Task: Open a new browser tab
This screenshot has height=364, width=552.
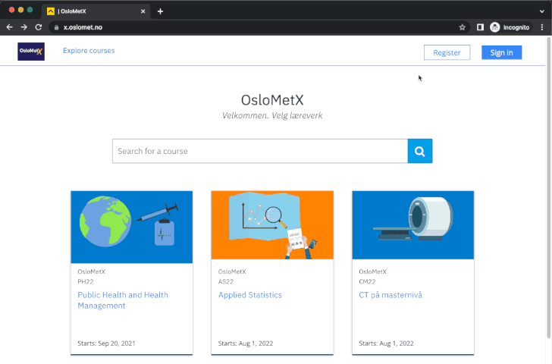Action: [x=160, y=11]
